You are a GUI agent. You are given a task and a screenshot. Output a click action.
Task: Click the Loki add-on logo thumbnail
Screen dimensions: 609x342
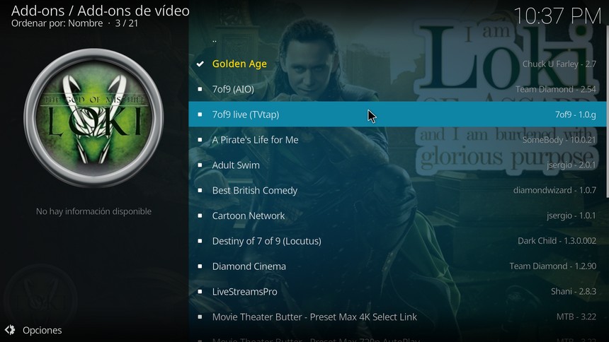point(93,118)
